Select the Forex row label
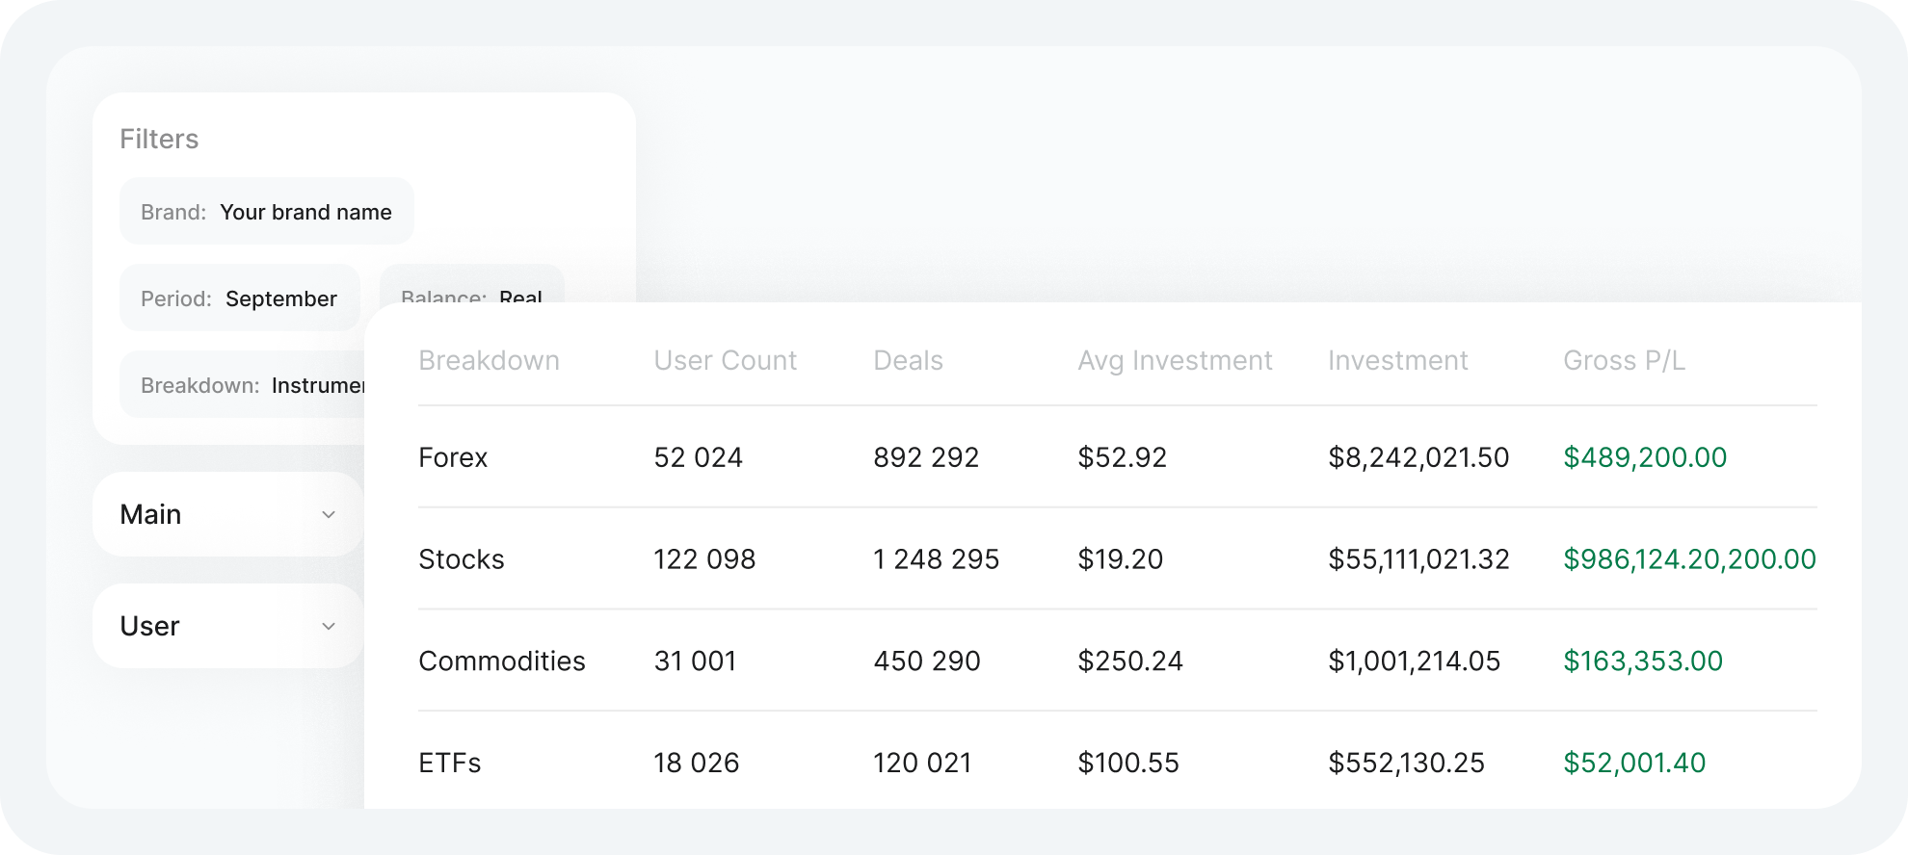This screenshot has width=1908, height=855. 453,457
